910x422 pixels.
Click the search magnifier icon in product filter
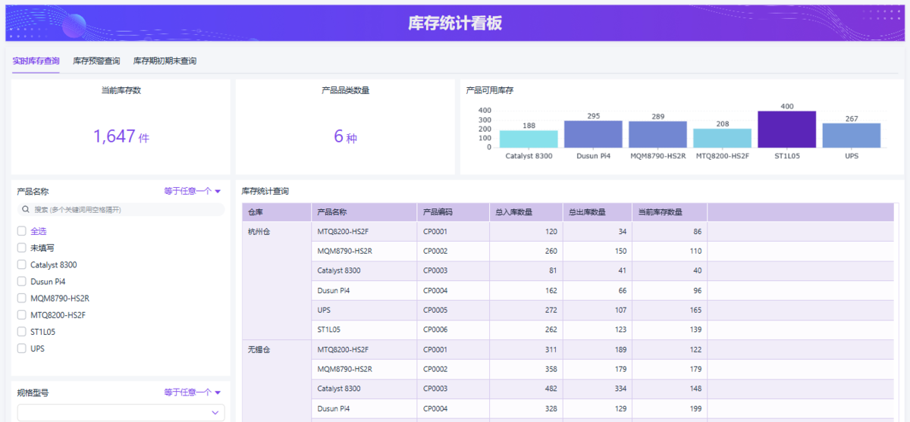coord(27,210)
